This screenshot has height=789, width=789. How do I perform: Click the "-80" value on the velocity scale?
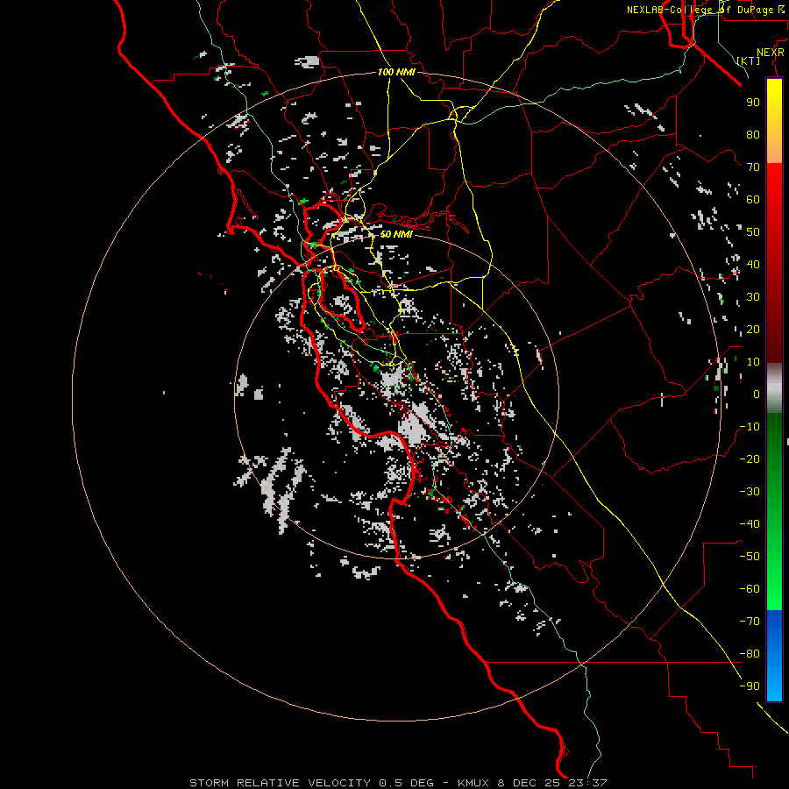click(x=750, y=654)
